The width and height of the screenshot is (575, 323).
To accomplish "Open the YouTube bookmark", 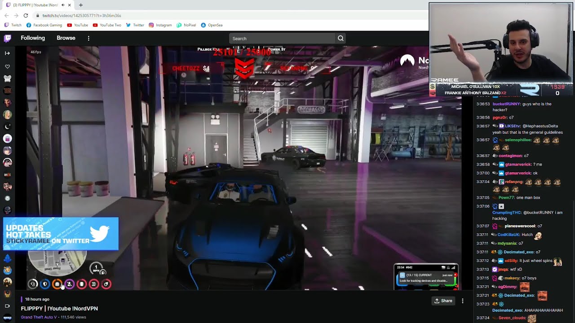I will click(x=77, y=25).
